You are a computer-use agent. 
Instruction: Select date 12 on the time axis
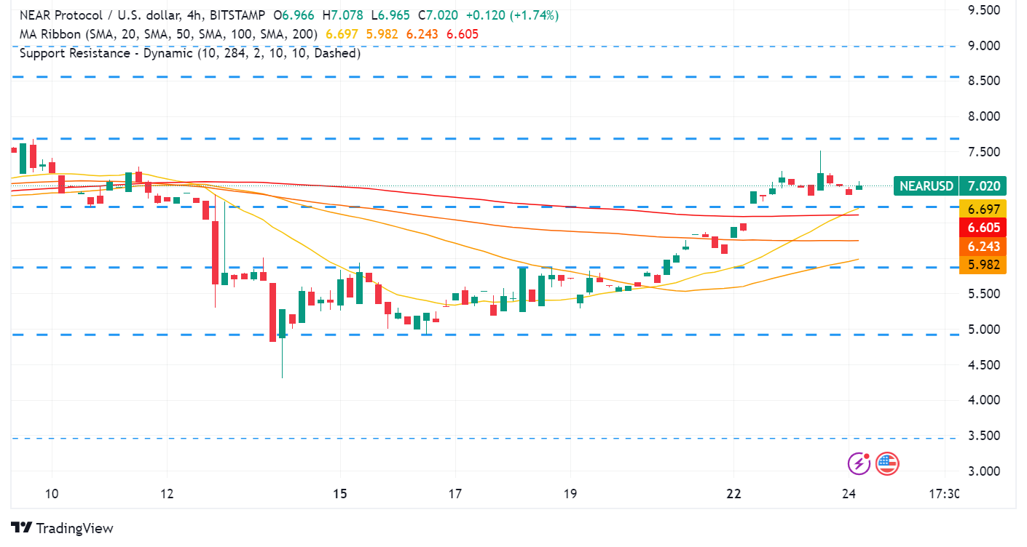coord(168,494)
